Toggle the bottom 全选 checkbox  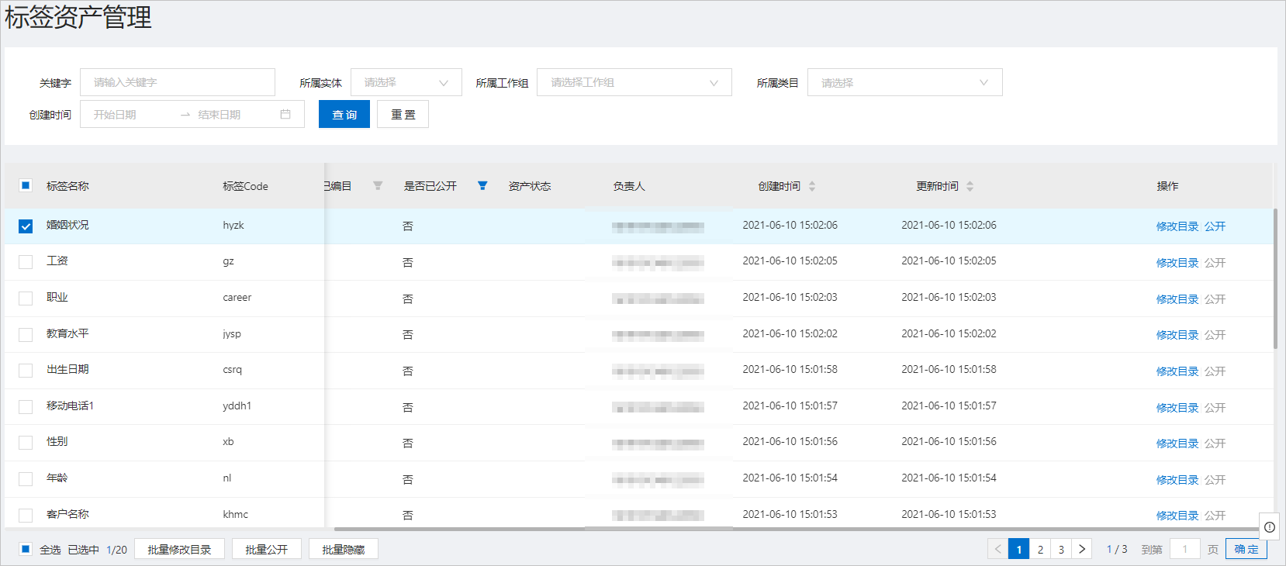pos(26,549)
